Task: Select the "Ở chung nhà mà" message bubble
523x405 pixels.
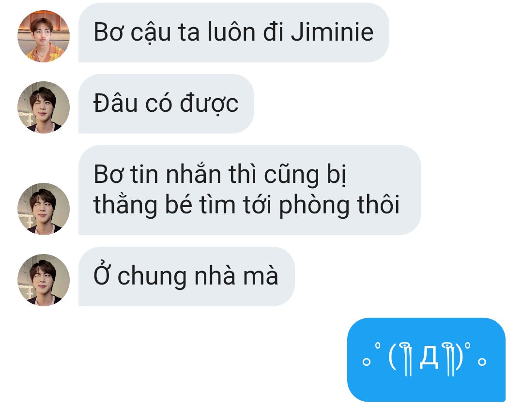Action: 186,276
